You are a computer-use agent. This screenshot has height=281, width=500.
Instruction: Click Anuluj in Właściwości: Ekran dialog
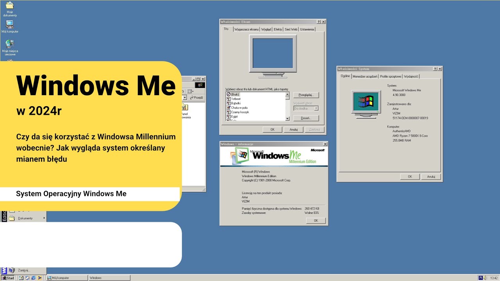pyautogui.click(x=294, y=130)
